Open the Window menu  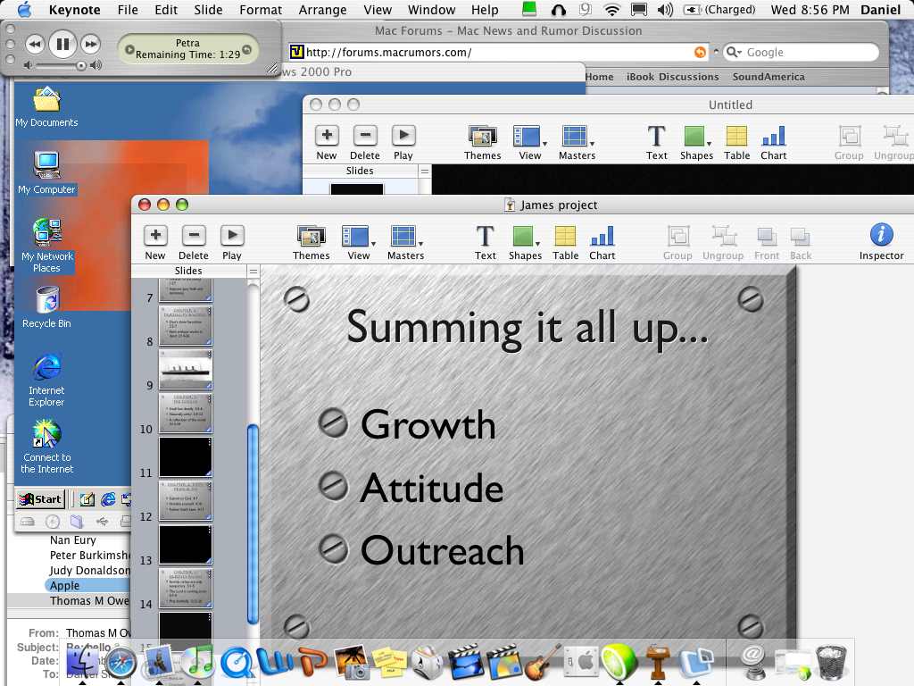[x=431, y=10]
